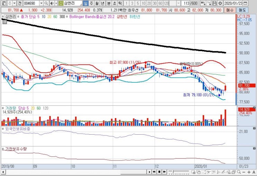The image size is (257, 176).
Task: Select the 거래량 volume panel legend
Action: 10,108
